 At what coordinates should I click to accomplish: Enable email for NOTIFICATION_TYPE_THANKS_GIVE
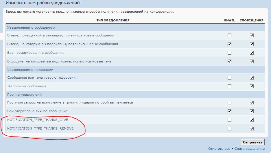pos(229,120)
